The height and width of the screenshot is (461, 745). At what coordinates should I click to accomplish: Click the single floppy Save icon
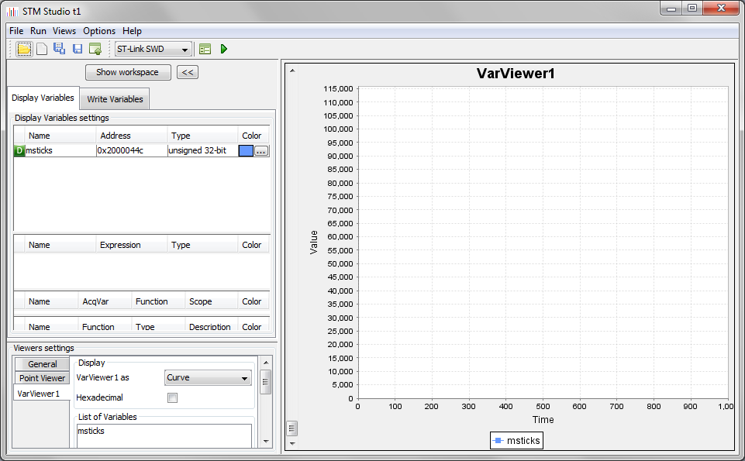(x=78, y=49)
